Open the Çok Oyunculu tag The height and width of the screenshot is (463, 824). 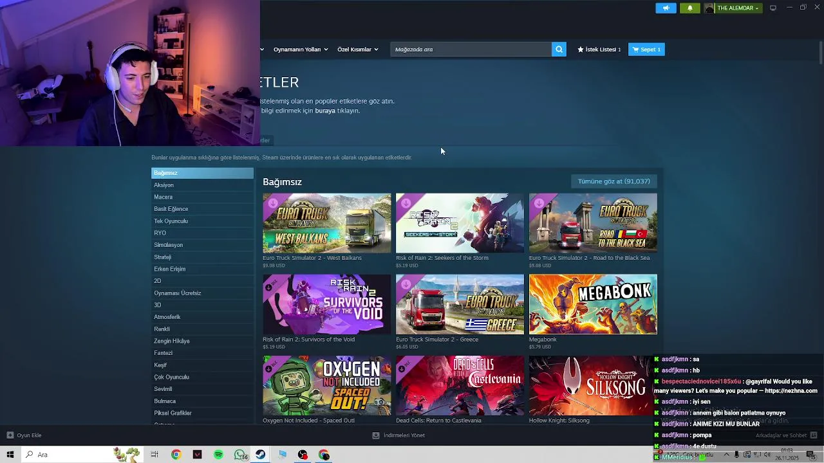pos(202,377)
